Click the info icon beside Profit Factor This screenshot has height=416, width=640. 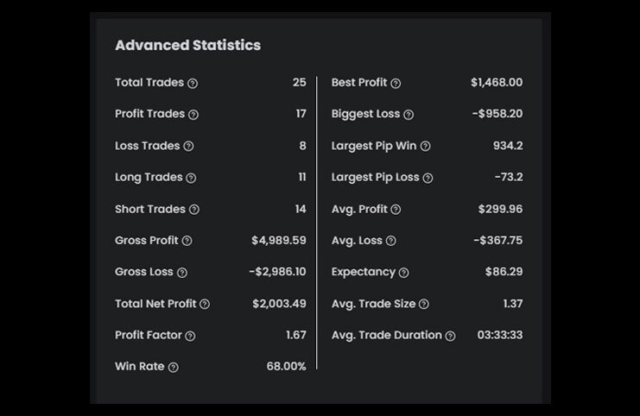190,336
